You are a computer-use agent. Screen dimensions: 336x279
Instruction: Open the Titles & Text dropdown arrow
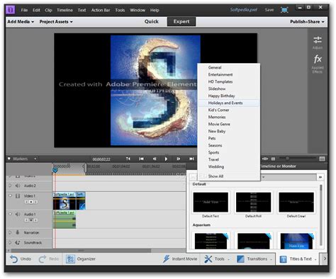pyautogui.click(x=315, y=260)
